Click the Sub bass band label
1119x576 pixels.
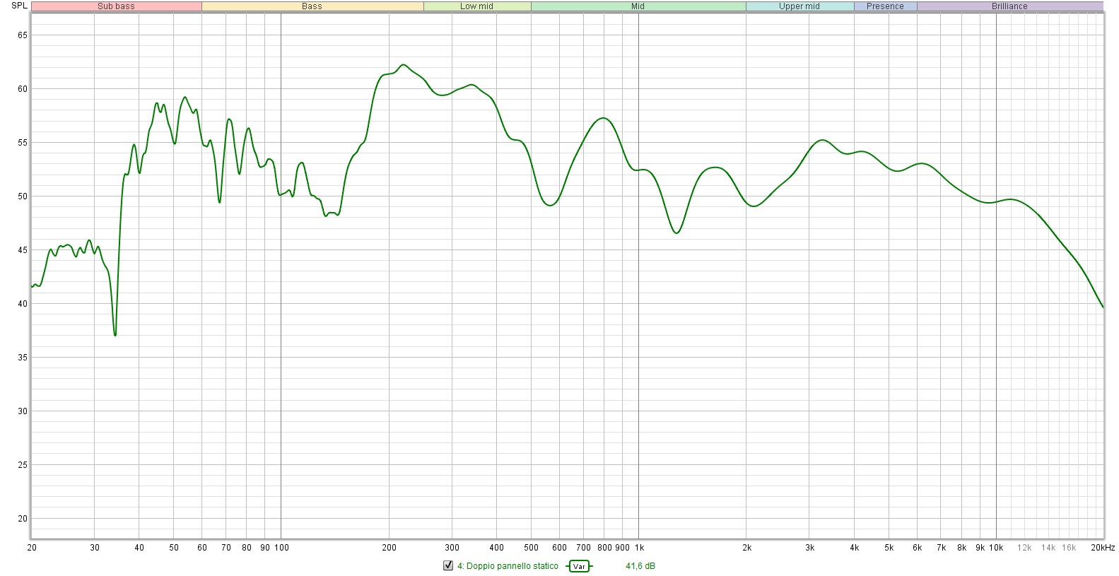(116, 6)
